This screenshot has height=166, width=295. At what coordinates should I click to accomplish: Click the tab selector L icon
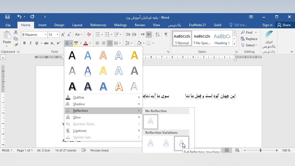(3, 57)
